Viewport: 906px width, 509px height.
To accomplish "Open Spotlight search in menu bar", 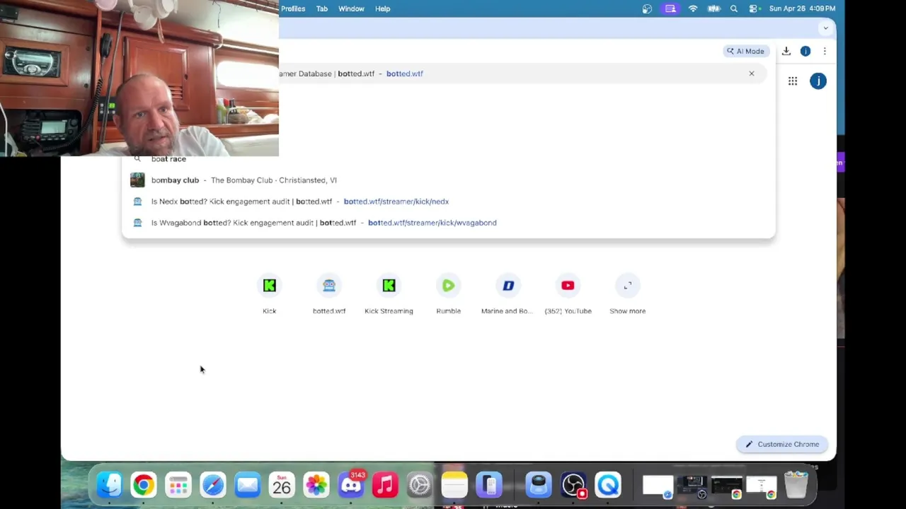I will [734, 8].
